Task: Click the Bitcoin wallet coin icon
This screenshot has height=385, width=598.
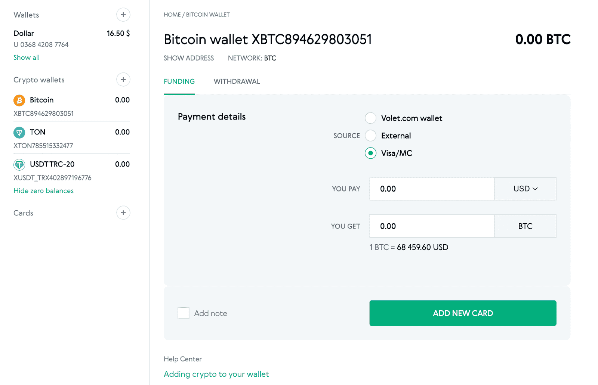Action: click(19, 100)
